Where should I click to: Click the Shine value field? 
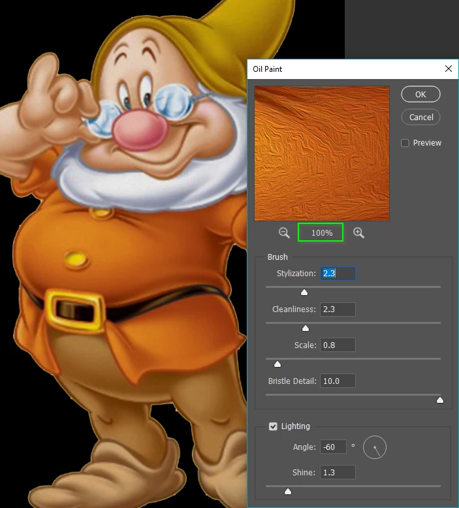(x=338, y=472)
